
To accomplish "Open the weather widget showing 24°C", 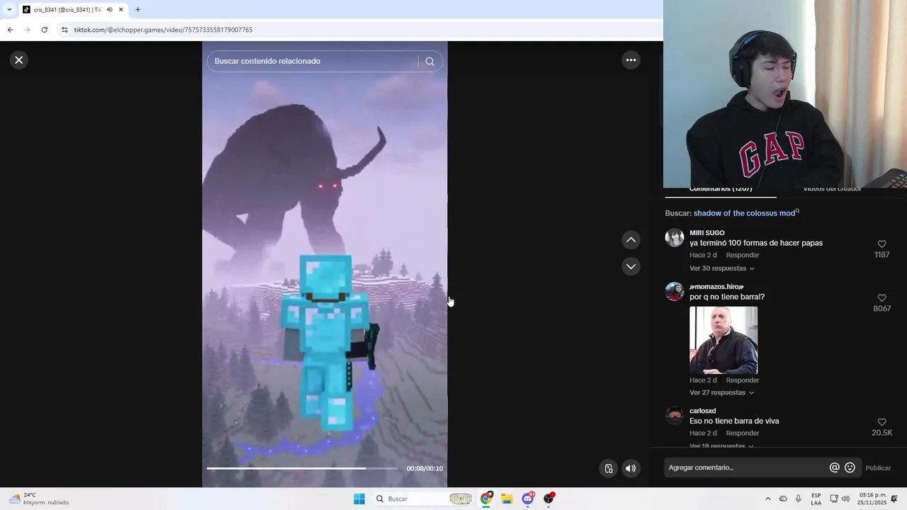I will pyautogui.click(x=39, y=499).
